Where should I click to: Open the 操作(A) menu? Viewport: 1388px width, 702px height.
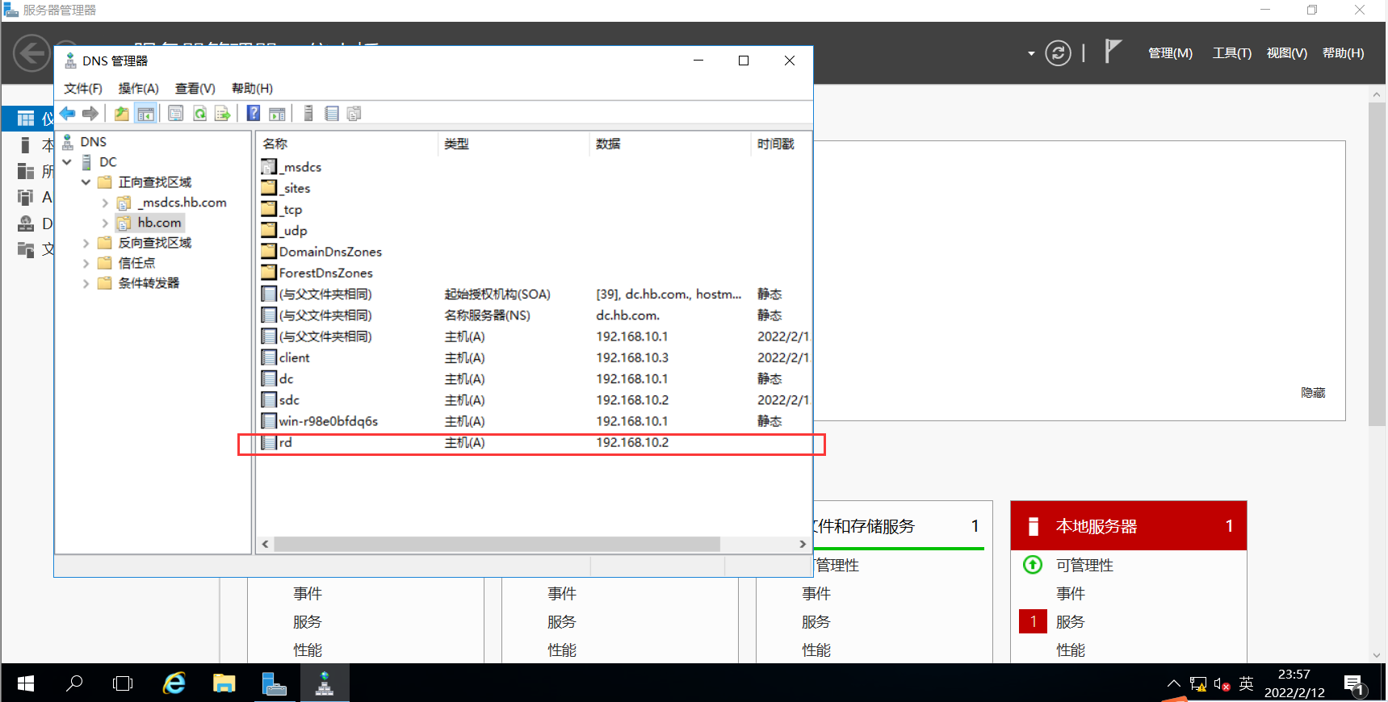click(x=138, y=89)
